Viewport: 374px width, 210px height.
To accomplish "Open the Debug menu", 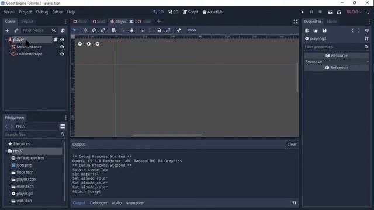I will (42, 12).
